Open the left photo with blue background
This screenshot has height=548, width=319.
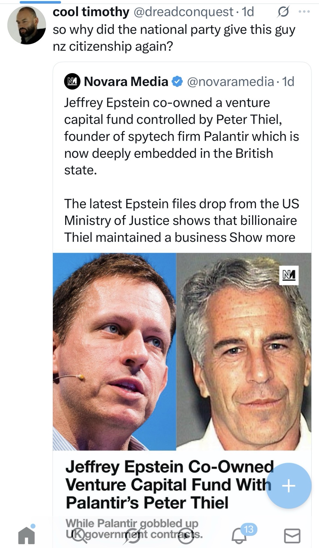(114, 351)
